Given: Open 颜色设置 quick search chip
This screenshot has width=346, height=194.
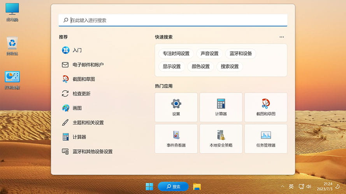Looking at the screenshot, I should pos(200,66).
